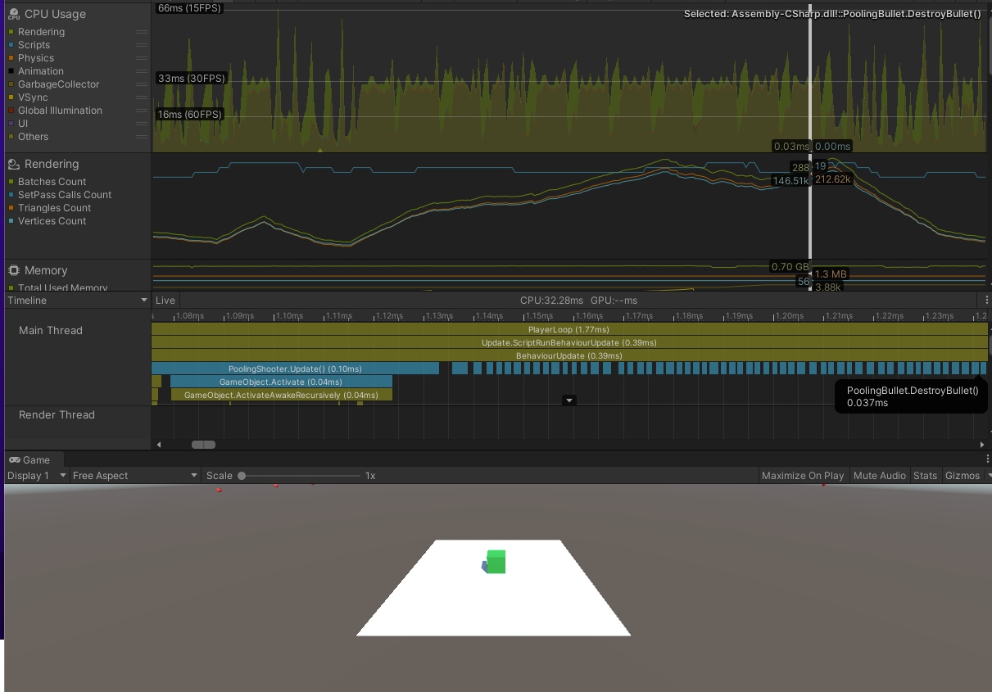Toggle Global Illumination category visibility
Viewport: 992px width, 692px height.
tap(11, 111)
